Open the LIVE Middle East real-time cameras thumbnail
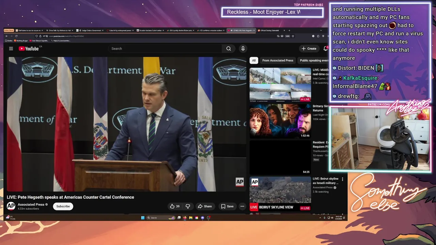436x245 pixels. tap(280, 85)
